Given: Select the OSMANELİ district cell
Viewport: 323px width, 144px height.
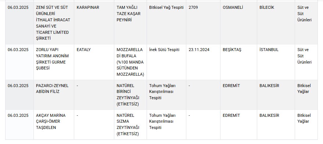Looking at the screenshot, I should tap(238, 23).
